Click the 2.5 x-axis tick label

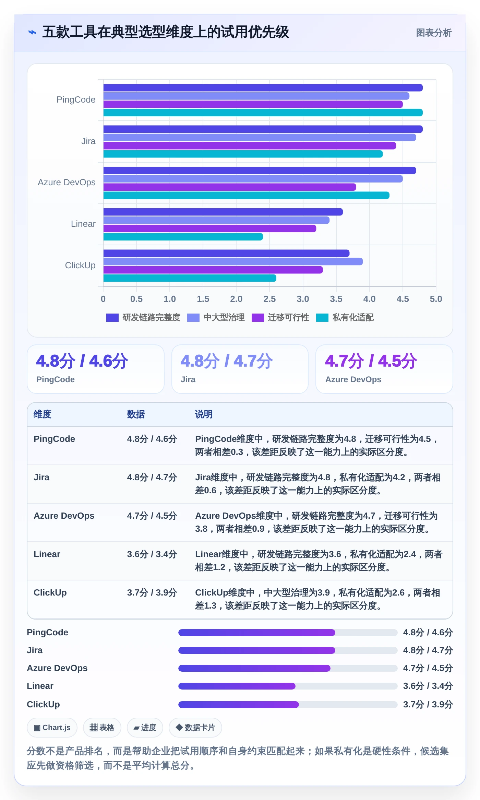269,299
